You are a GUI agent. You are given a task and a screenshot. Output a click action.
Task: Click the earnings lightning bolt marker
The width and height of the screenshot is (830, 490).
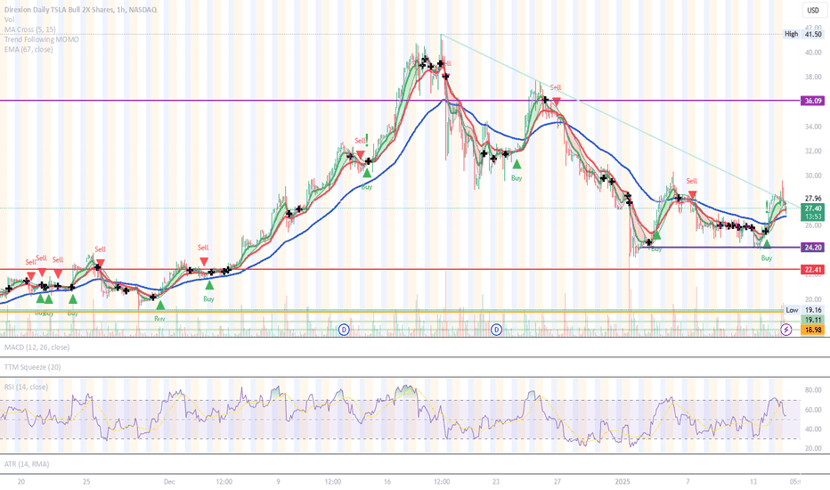786,330
